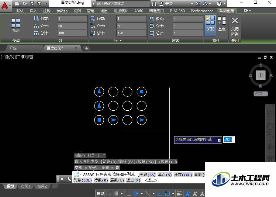The height and width of the screenshot is (197, 276).
Task: Click the Save As icon
Action: click(x=39, y=4)
